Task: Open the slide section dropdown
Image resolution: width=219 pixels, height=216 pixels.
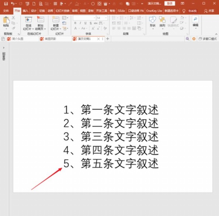Action: [65, 28]
